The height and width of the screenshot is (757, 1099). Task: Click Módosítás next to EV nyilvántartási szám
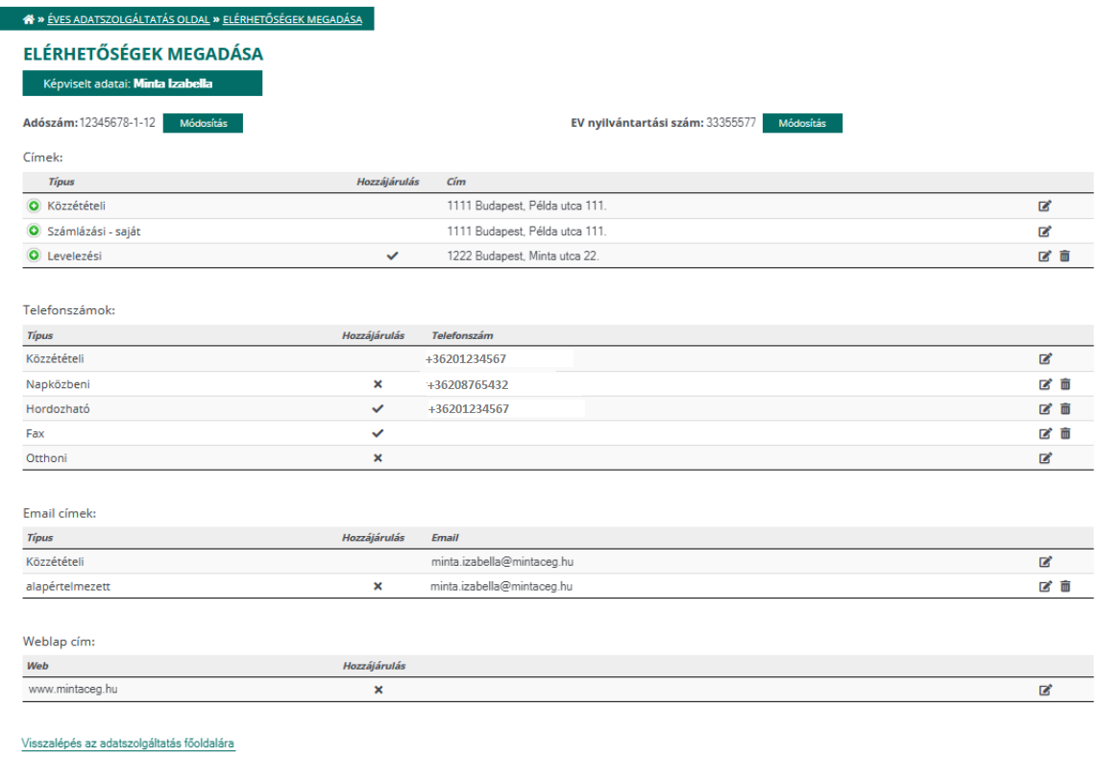(x=802, y=123)
